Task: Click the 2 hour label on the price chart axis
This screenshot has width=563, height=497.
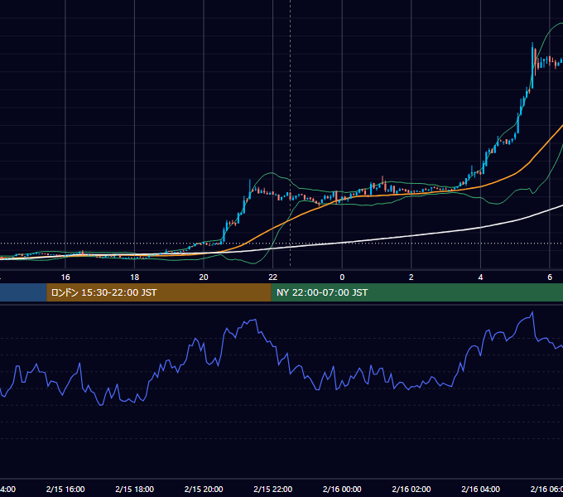Action: point(411,277)
